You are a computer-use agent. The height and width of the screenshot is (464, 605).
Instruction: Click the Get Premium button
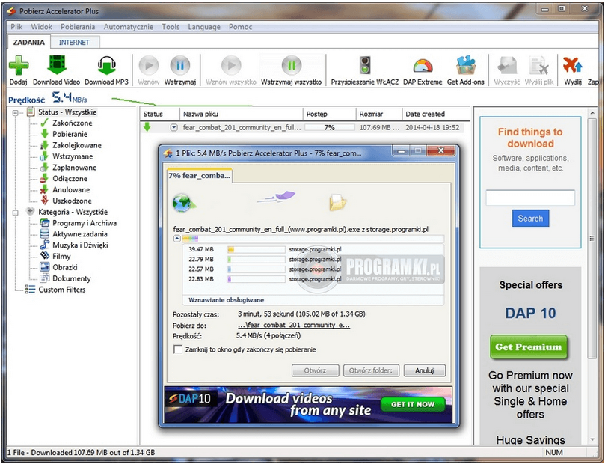point(529,347)
